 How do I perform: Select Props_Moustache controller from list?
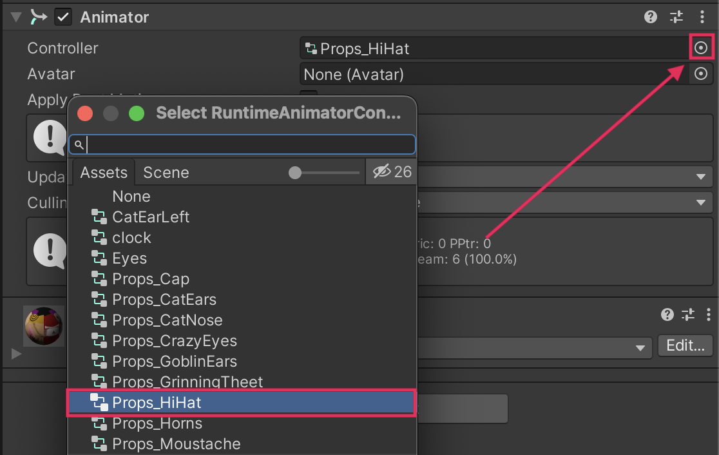(176, 444)
